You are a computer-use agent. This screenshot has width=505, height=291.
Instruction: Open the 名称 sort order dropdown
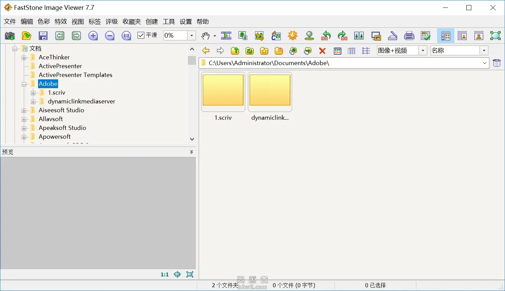click(x=484, y=51)
